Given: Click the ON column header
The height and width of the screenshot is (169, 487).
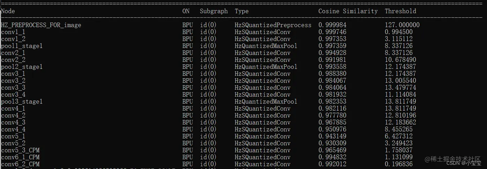Looking at the screenshot, I should pos(186,11).
